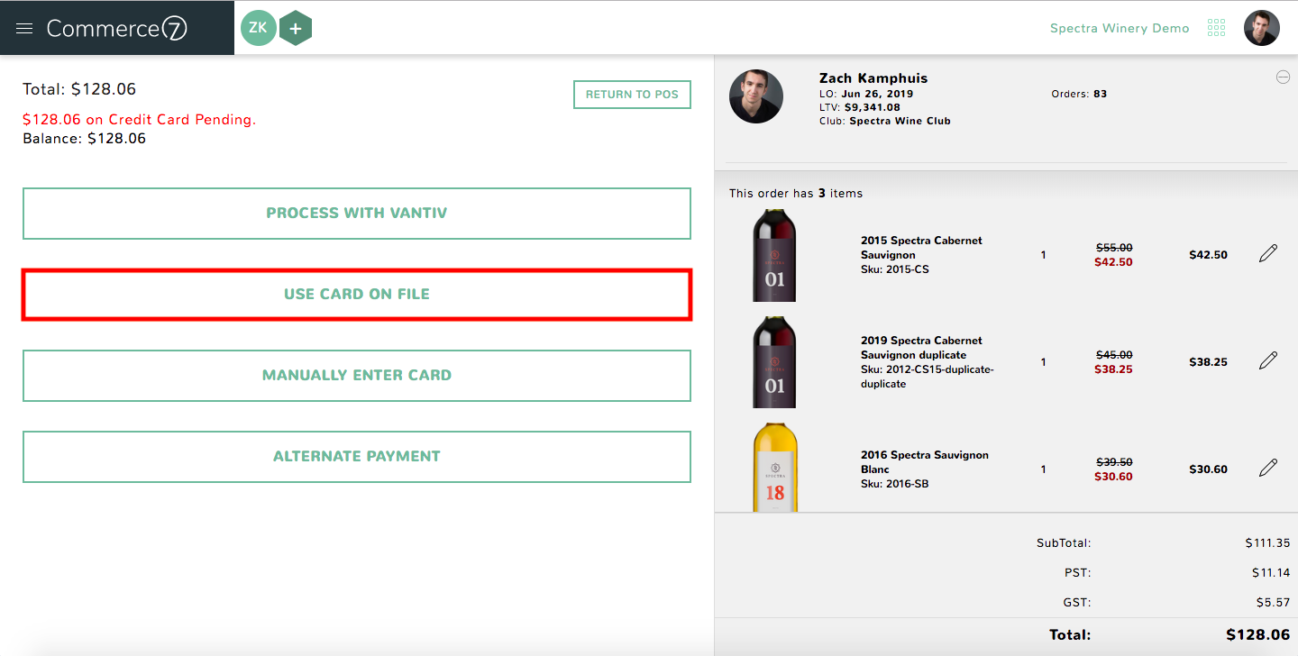Select the ZK customer badge

(259, 28)
